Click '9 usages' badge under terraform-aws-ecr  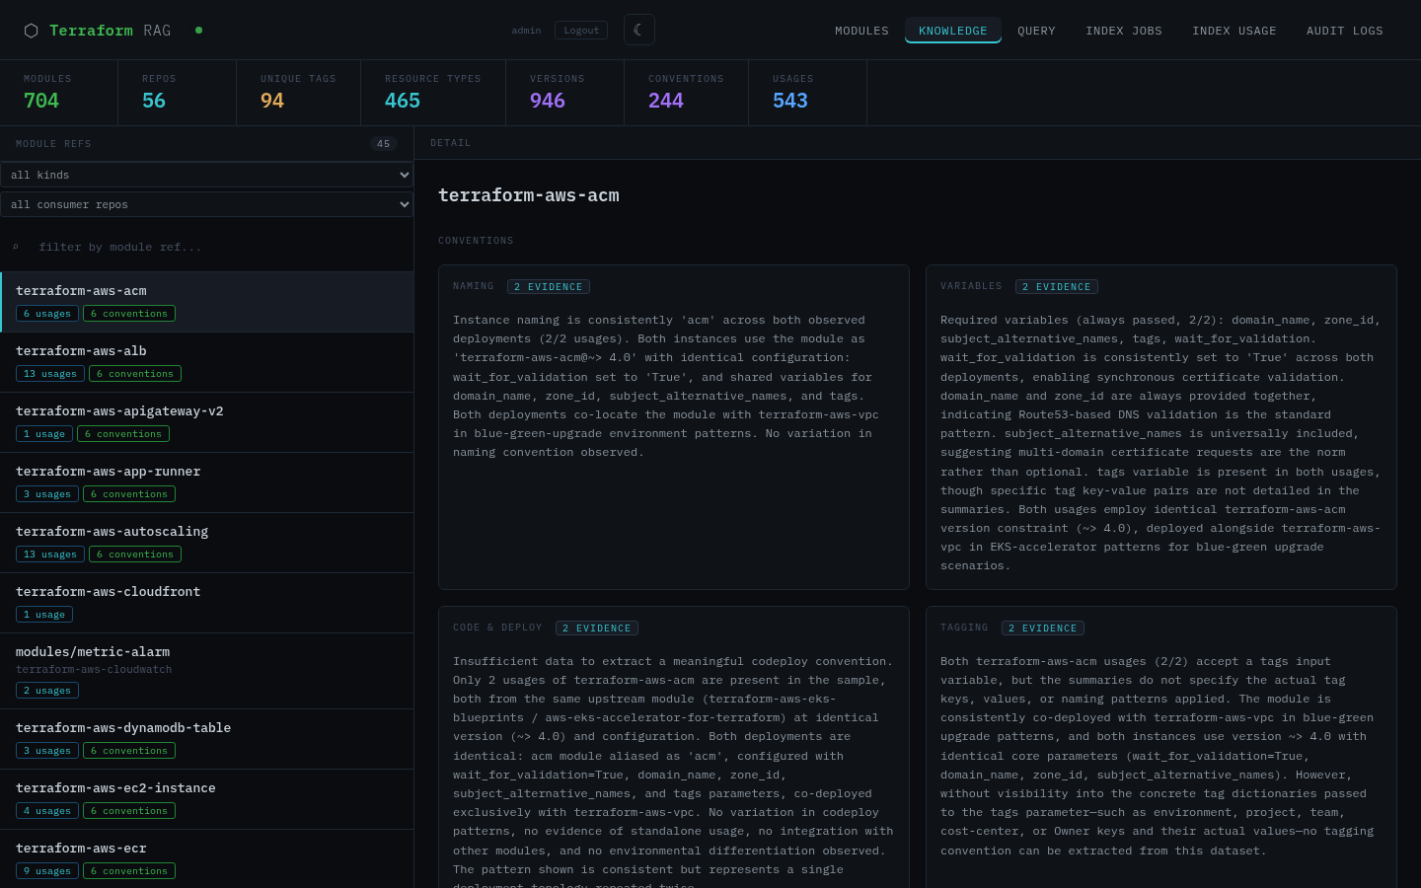[47, 871]
